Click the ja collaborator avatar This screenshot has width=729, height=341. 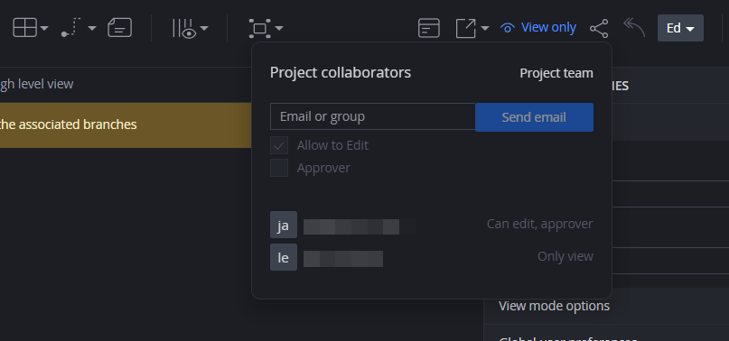[x=284, y=225]
